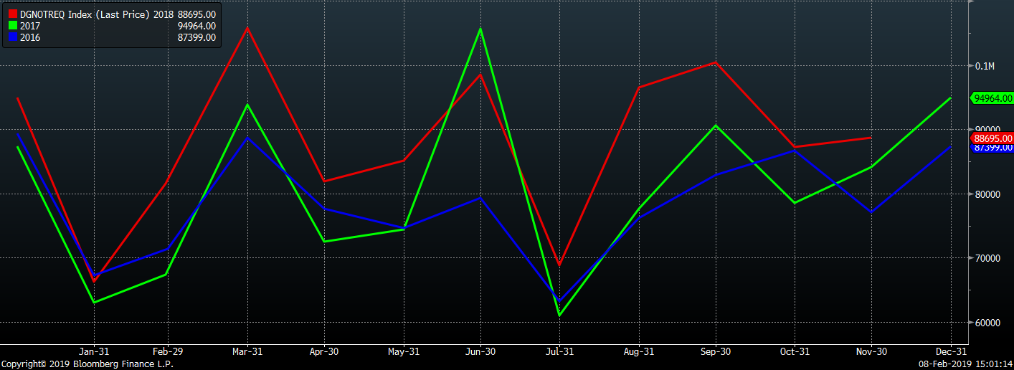Click the Jan-31 x-axis date label
This screenshot has height=370, width=1014.
click(x=93, y=352)
